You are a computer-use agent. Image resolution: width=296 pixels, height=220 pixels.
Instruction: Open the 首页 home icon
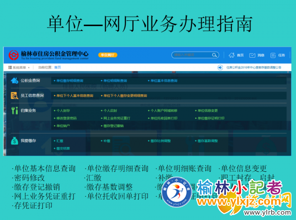click(232, 55)
